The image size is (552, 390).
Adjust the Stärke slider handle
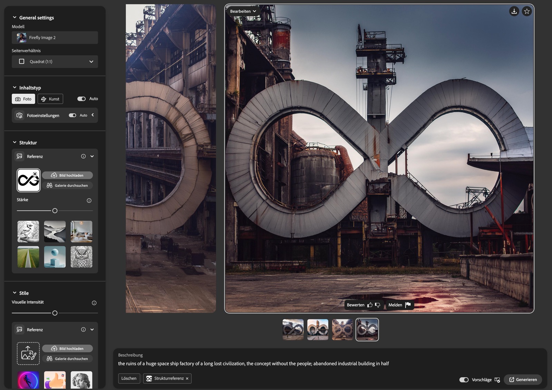(55, 211)
